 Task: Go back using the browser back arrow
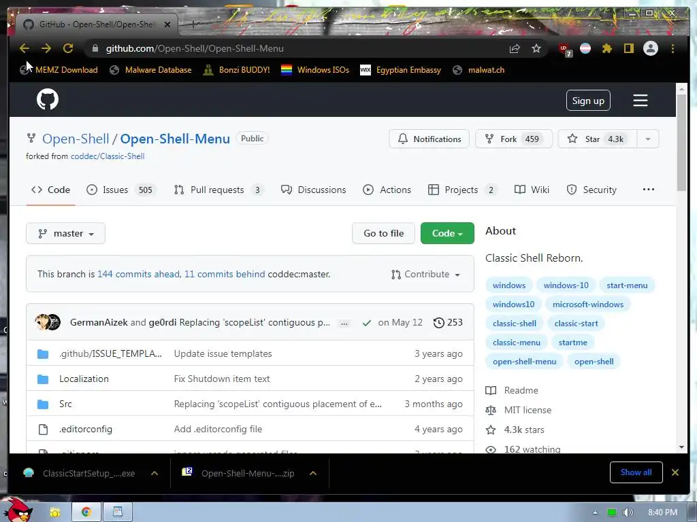tap(25, 48)
